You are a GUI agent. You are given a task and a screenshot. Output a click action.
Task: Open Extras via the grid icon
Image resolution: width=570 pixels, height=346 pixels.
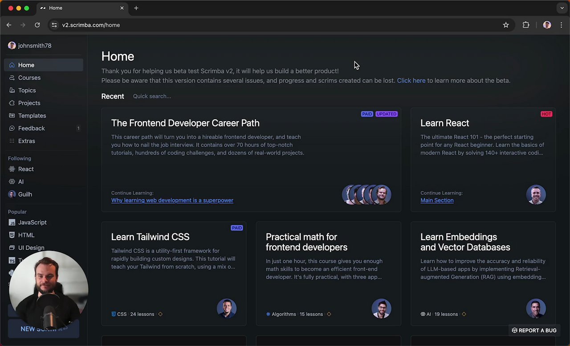pyautogui.click(x=12, y=141)
